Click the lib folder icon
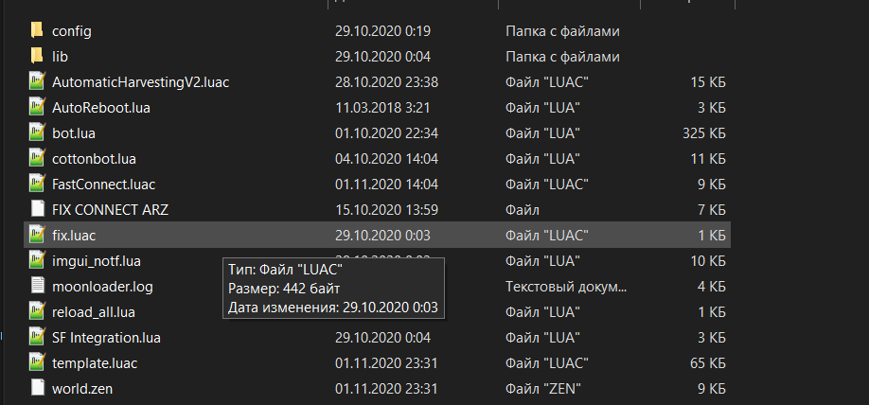The width and height of the screenshot is (869, 405). click(x=37, y=56)
